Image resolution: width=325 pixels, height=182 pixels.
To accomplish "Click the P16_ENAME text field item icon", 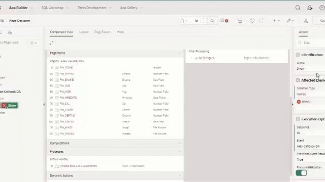I will click(57, 80).
